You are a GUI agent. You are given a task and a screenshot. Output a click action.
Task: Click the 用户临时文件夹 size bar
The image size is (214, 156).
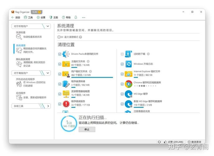[92, 77]
